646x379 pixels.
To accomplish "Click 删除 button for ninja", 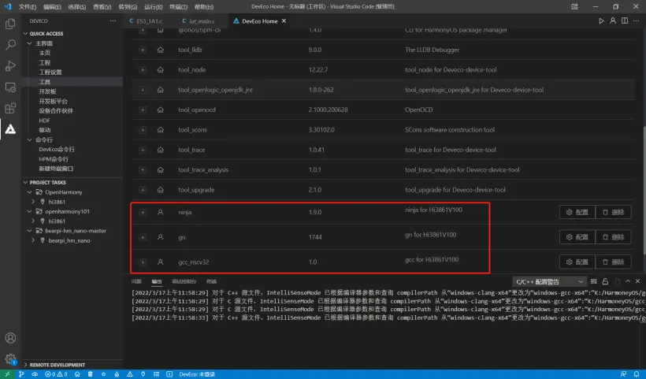I will coord(613,212).
